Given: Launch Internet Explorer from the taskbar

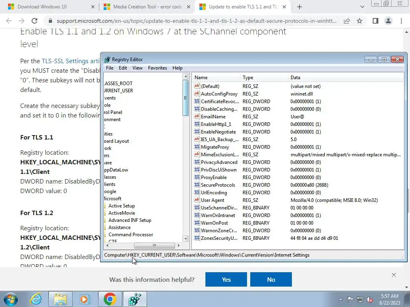Looking at the screenshot, I should pos(36,299).
